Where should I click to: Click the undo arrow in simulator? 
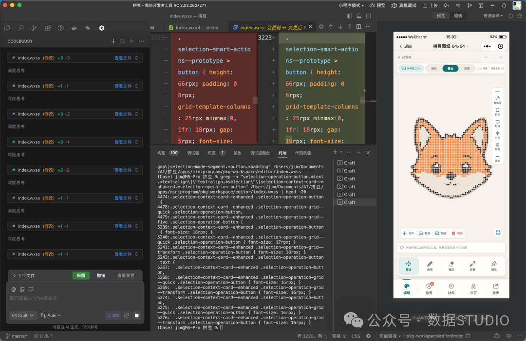[487, 57]
